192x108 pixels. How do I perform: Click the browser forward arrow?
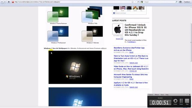coord(5,2)
